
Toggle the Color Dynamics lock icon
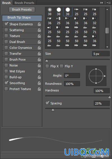coord(39,48)
